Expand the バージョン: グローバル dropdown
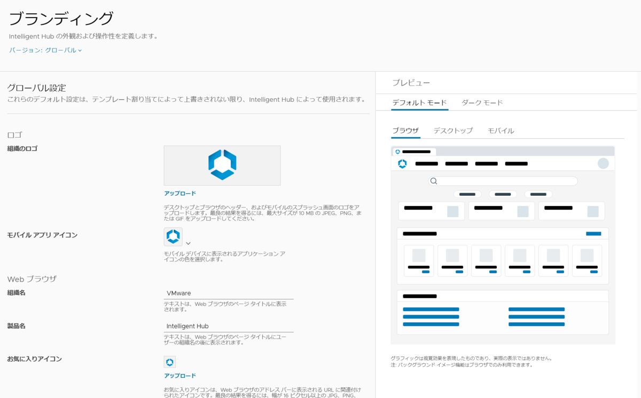This screenshot has height=398, width=641. click(x=45, y=50)
